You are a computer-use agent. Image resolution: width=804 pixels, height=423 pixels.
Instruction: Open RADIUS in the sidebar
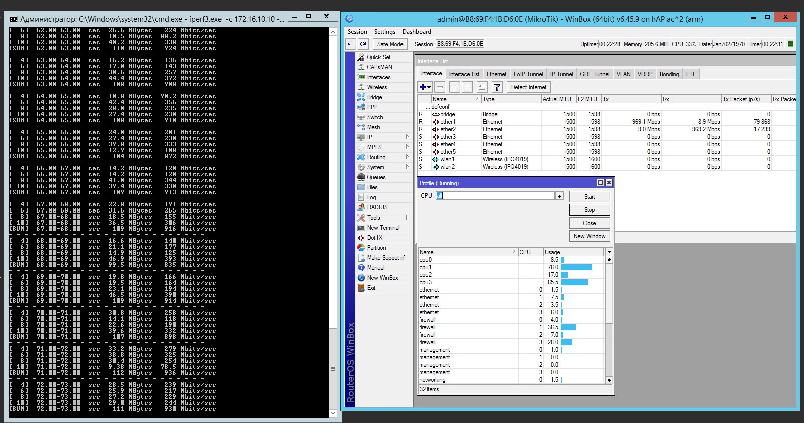pos(377,207)
